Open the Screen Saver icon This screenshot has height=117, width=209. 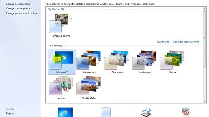[x=186, y=112]
